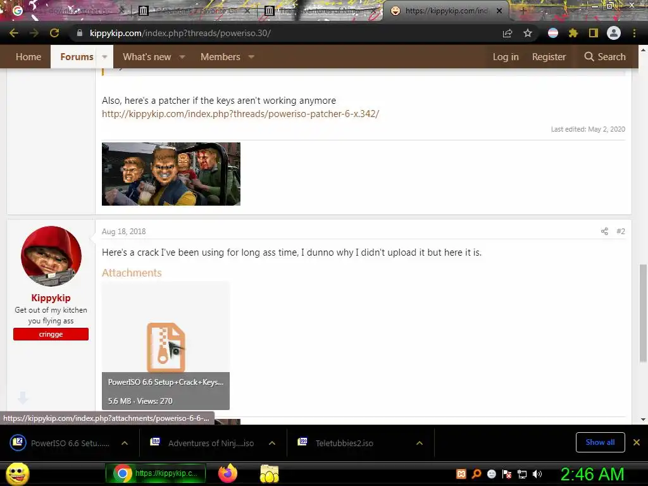Open PowerISO 6.6 Setup+Crack+Keys attachment title
Image resolution: width=648 pixels, height=486 pixels.
point(165,382)
